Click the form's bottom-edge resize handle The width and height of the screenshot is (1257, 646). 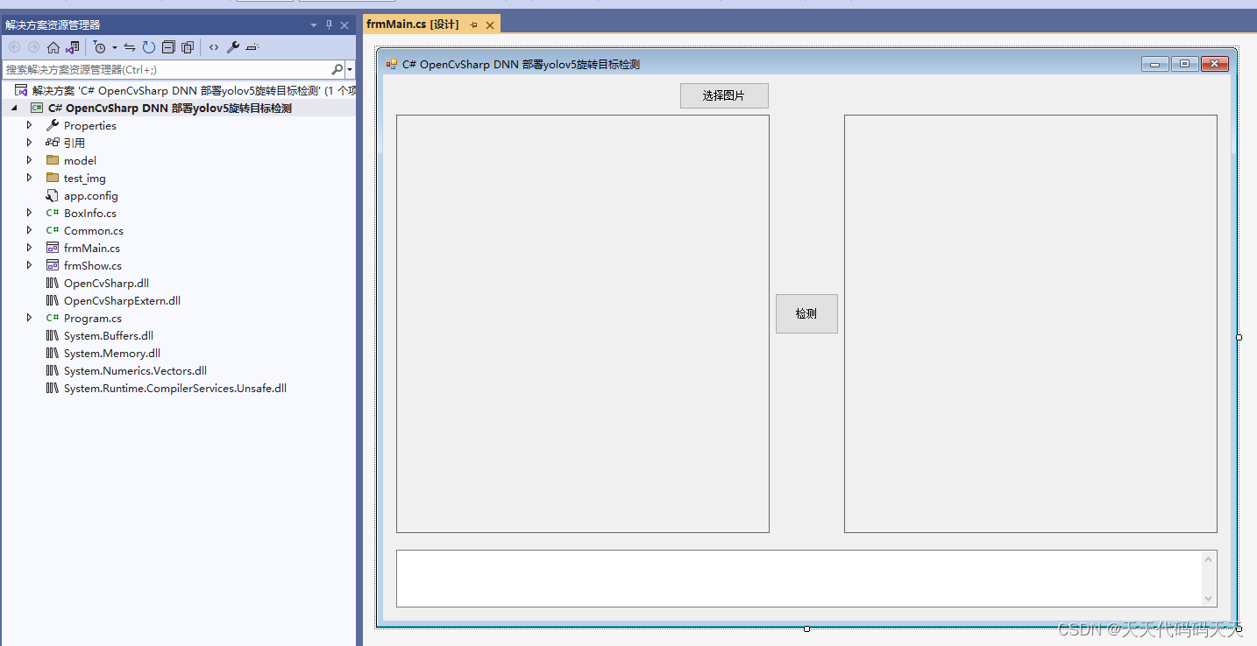pyautogui.click(x=806, y=628)
